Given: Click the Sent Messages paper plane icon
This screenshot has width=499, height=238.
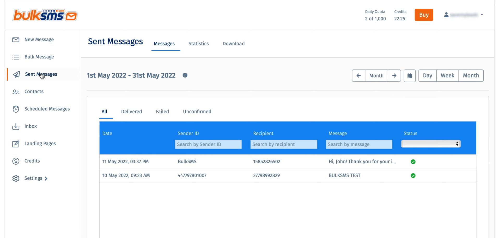Looking at the screenshot, I should pos(16,74).
